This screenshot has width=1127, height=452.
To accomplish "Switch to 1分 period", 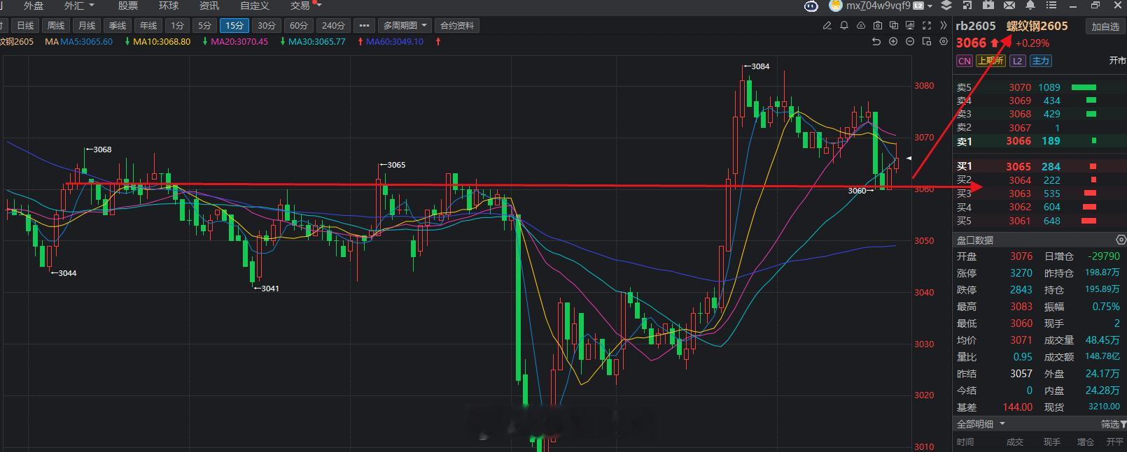I will click(x=178, y=25).
